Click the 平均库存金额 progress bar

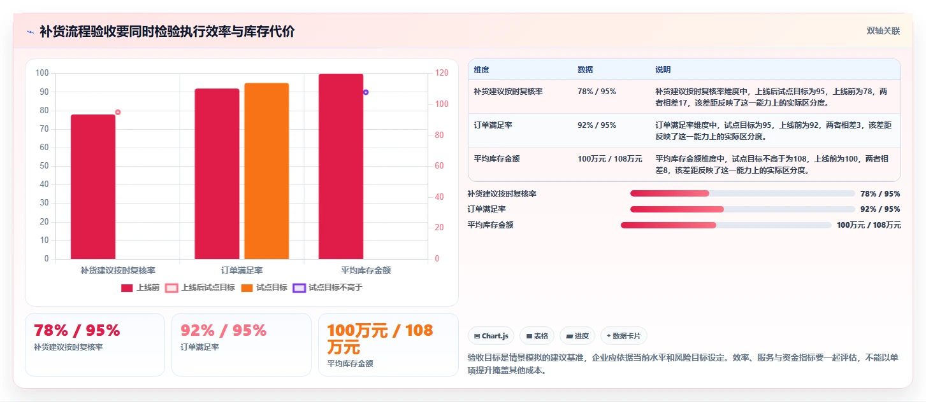pos(726,225)
